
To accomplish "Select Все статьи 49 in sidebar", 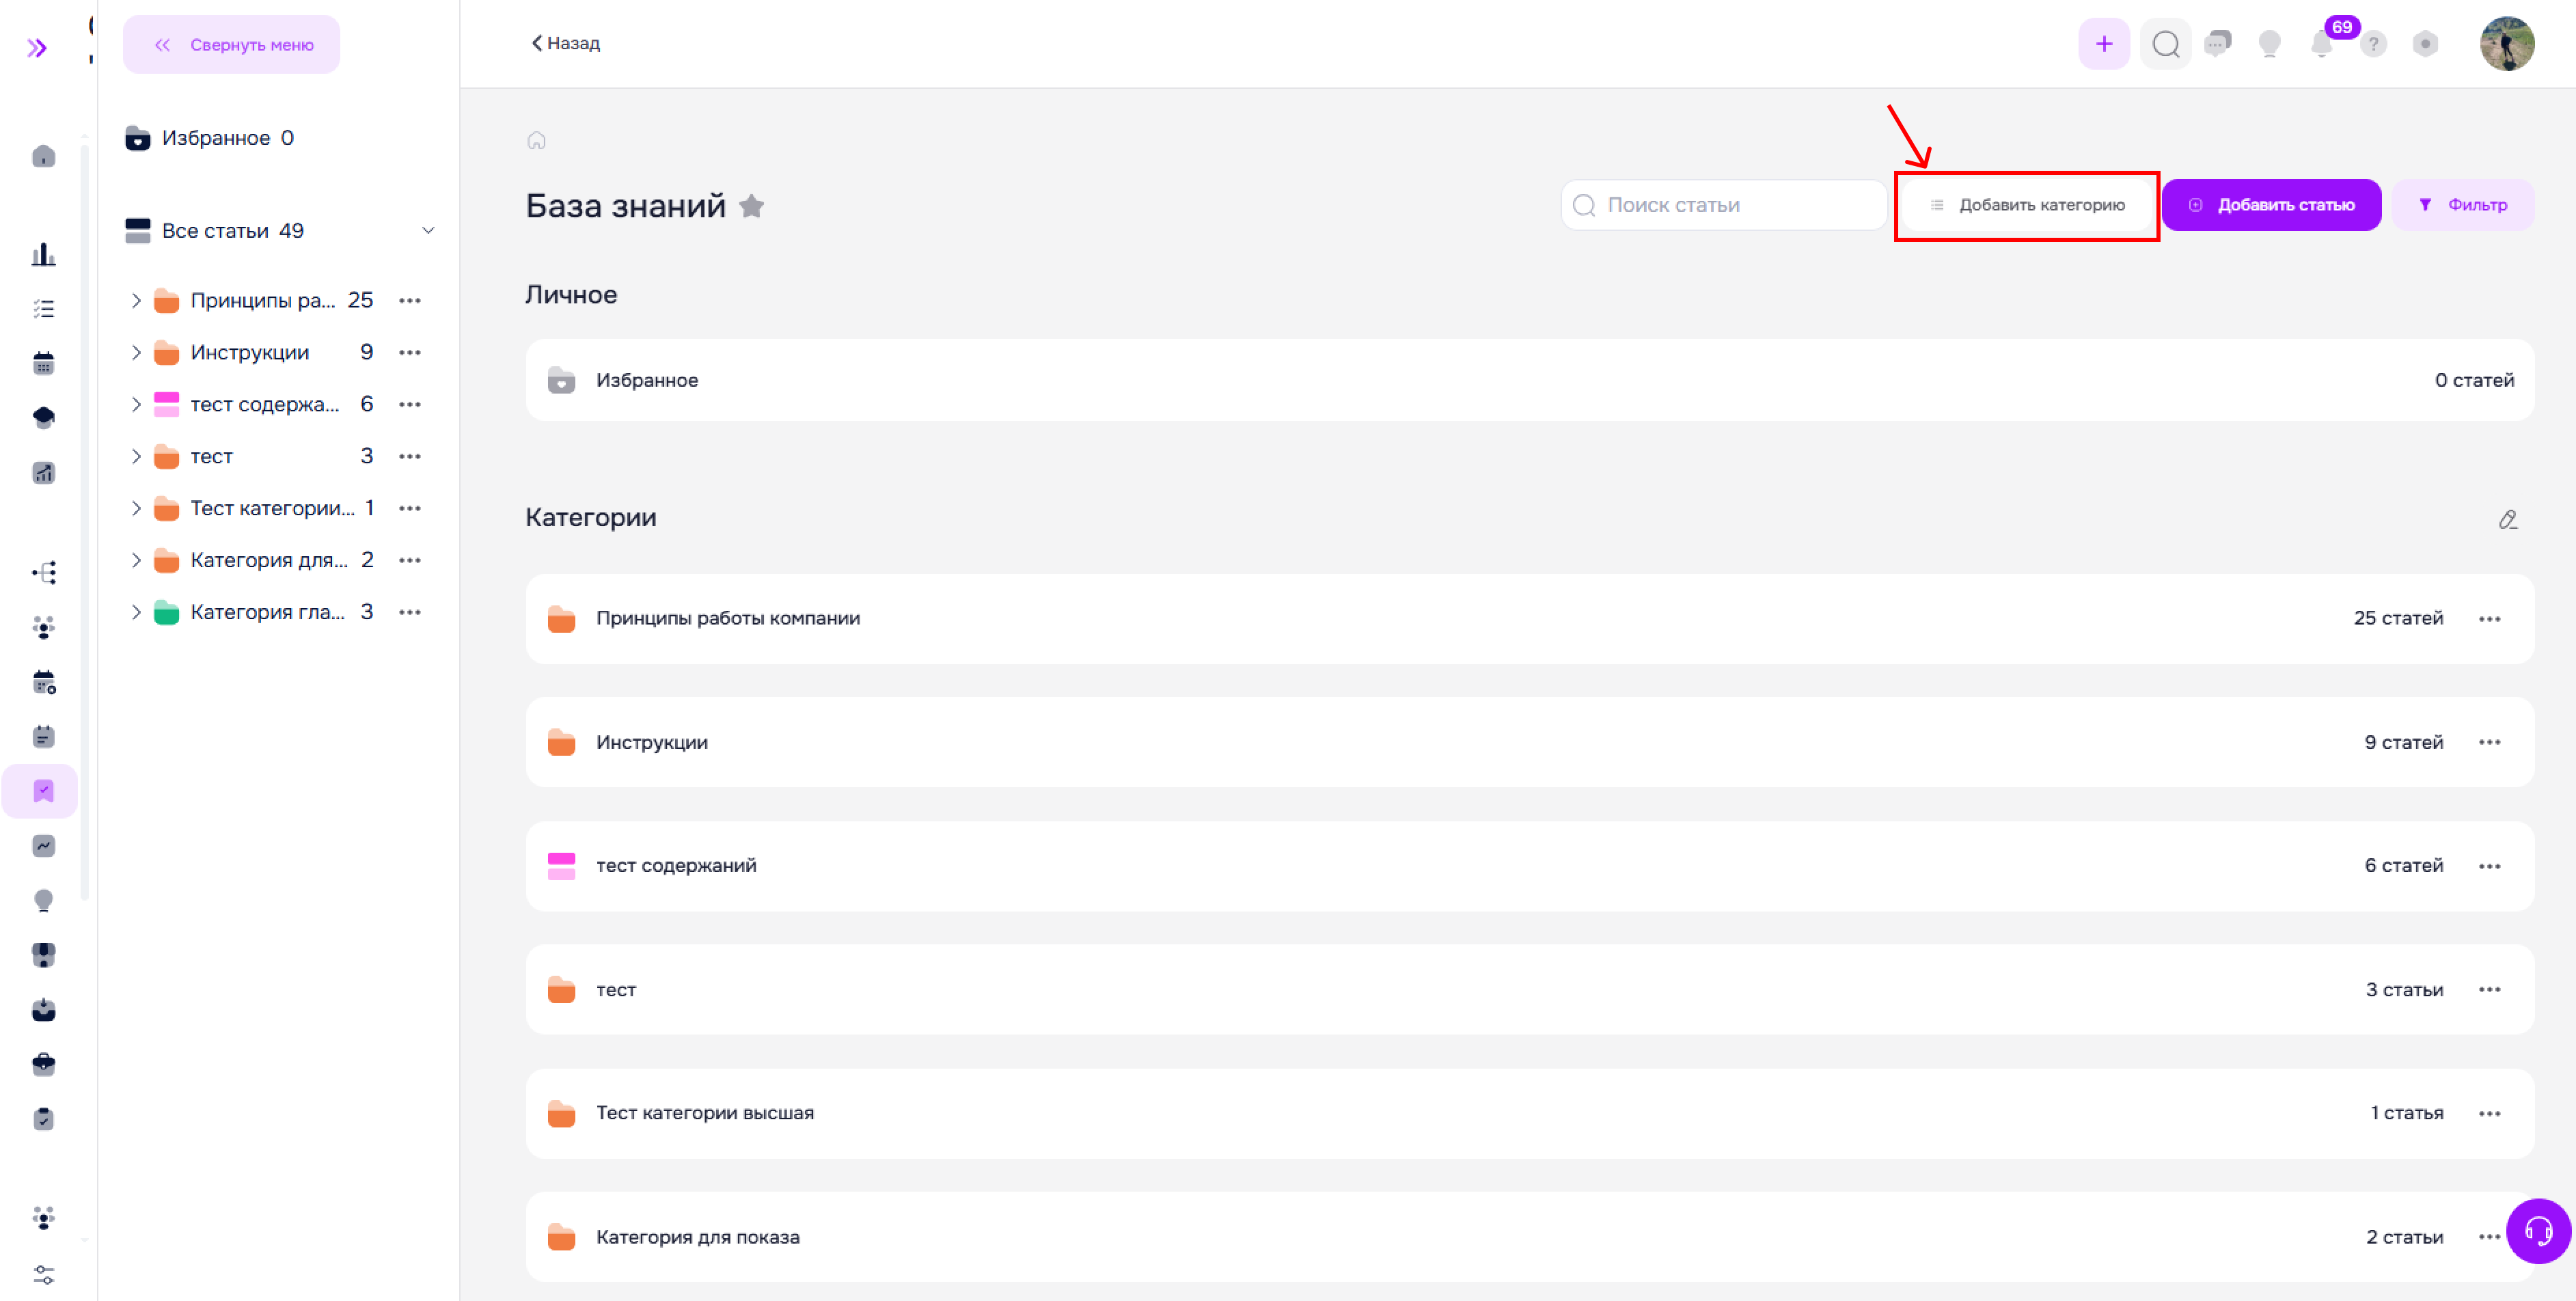I will [214, 231].
